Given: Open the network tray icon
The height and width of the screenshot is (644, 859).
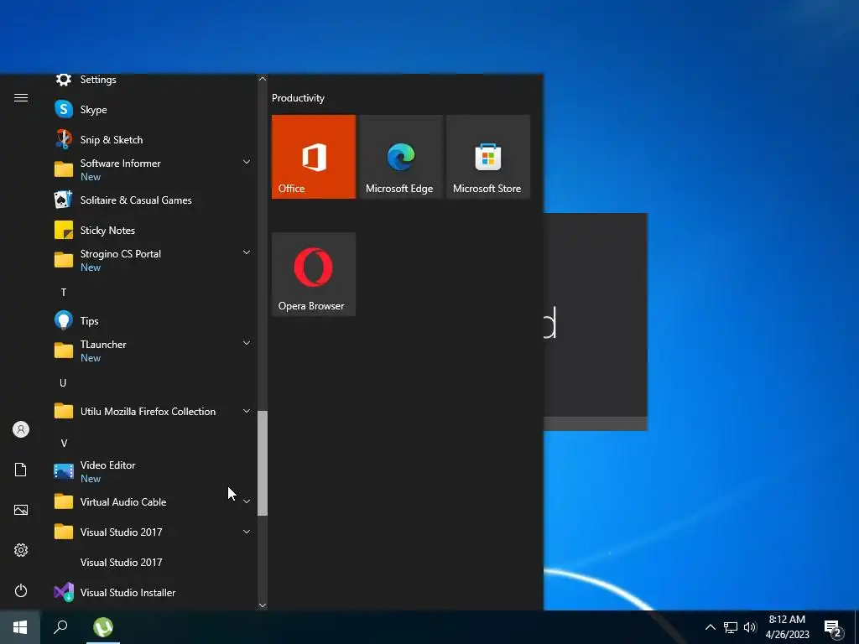Looking at the screenshot, I should point(731,627).
